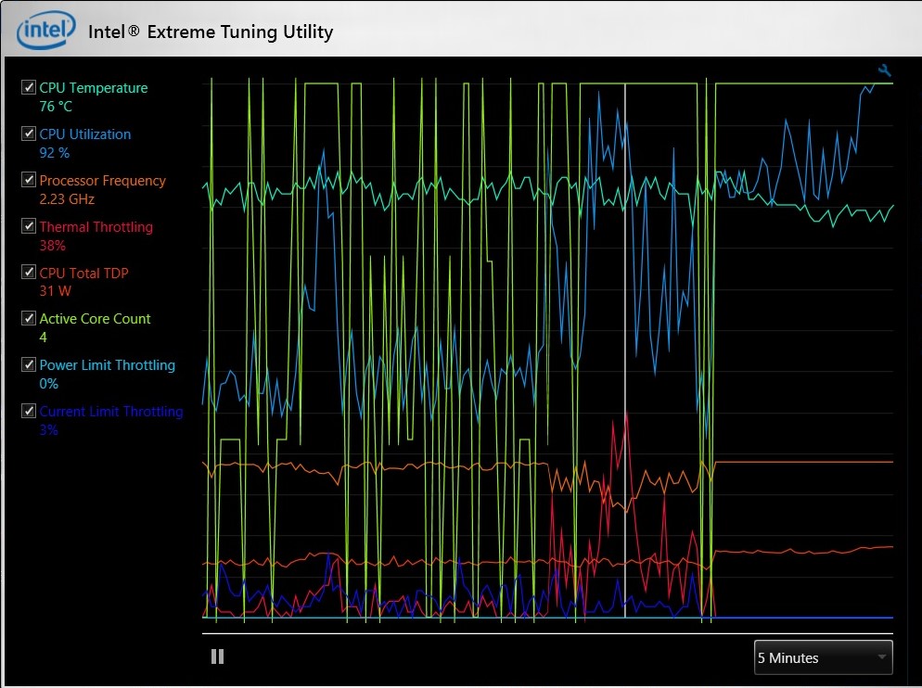
Task: Select the Power Limit Throttling label
Action: [107, 365]
